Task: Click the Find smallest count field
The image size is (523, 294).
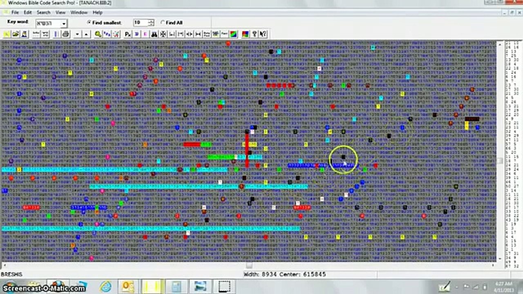Action: tap(140, 23)
